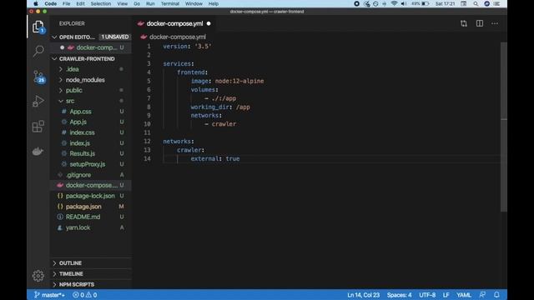Change language mode via YAML

(464, 295)
